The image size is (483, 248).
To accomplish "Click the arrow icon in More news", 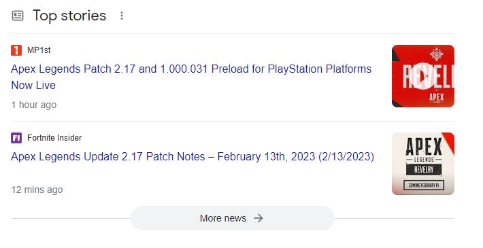I will tap(259, 218).
